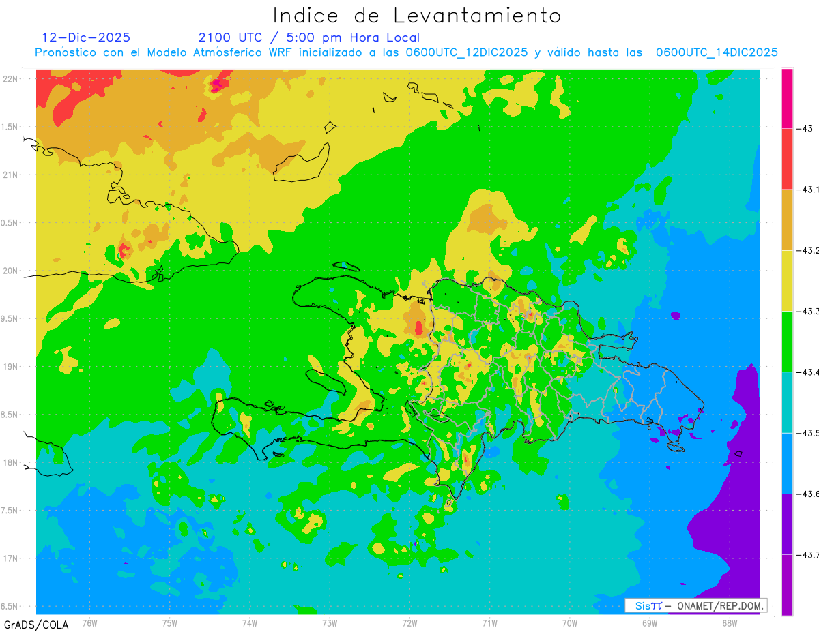819x632 pixels.
Task: Click the bottom swatch below -43.7 in the legend
Action: [787, 584]
